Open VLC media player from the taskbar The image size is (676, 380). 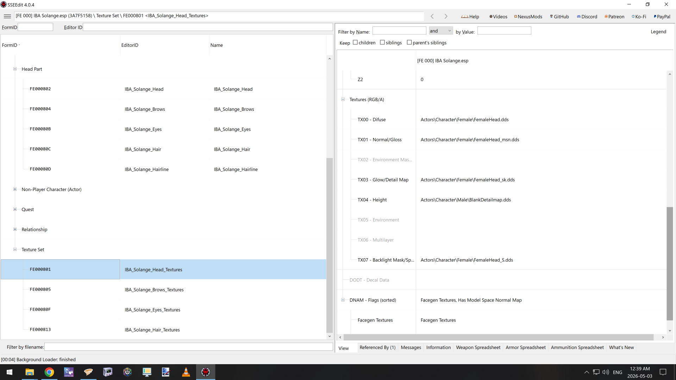tap(186, 372)
